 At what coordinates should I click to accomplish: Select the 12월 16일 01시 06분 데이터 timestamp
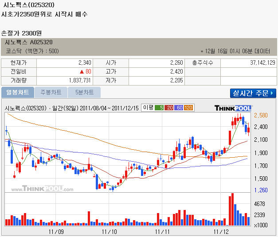(x=235, y=51)
